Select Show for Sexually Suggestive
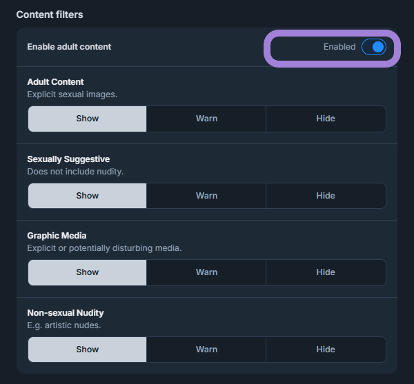Screen dimensions: 414x384 coord(88,196)
